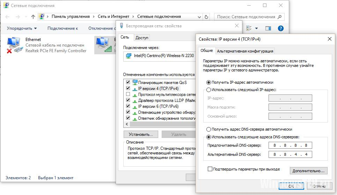337x195 pixels.
Task: Click the Refresh icon in address bar
Action: [x=206, y=16]
